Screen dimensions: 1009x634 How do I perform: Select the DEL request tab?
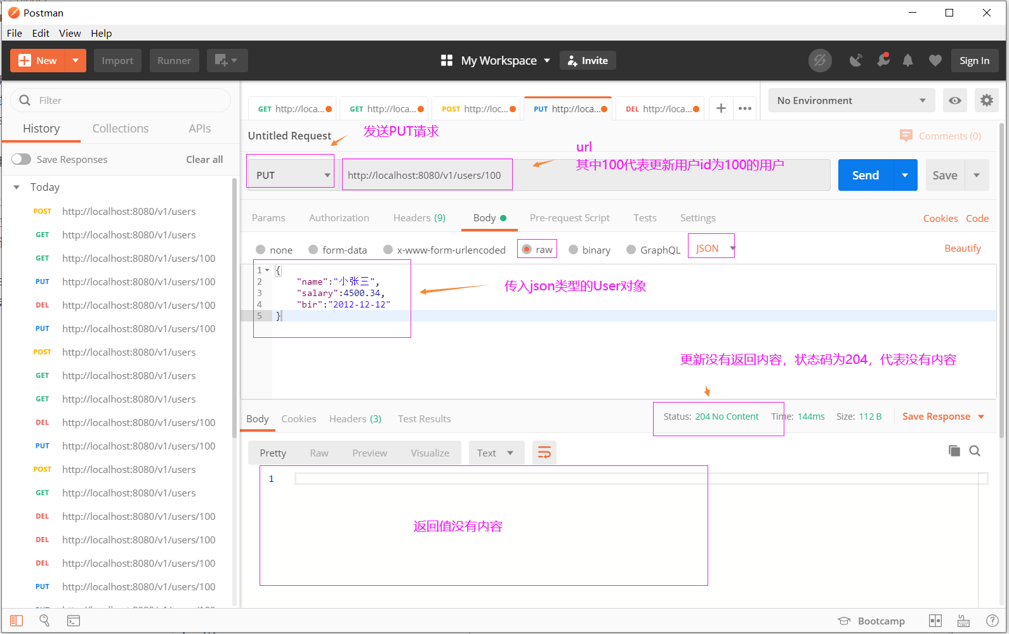pyautogui.click(x=661, y=108)
